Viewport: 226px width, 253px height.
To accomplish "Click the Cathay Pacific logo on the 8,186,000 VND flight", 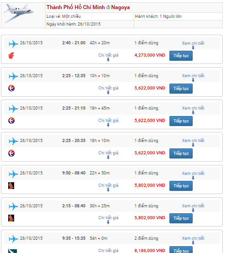I will click(x=12, y=251).
